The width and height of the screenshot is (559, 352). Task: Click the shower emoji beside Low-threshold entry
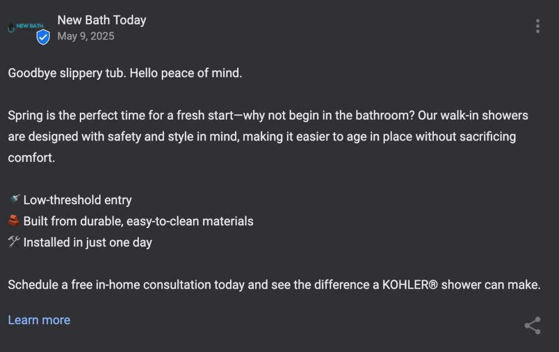[x=14, y=200]
